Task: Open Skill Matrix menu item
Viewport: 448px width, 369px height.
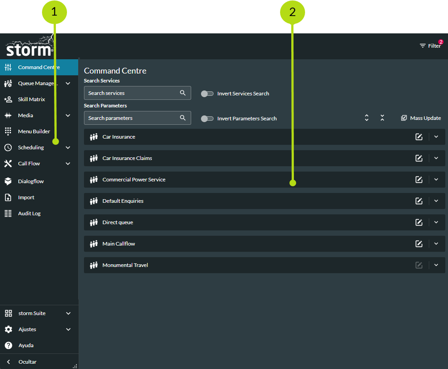Action: [39, 99]
